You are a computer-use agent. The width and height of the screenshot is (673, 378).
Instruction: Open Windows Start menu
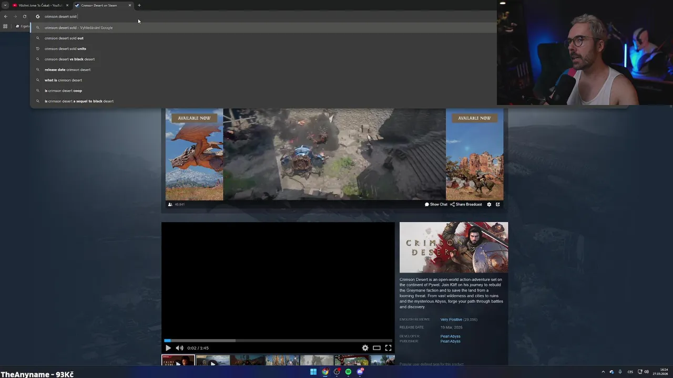(313, 372)
